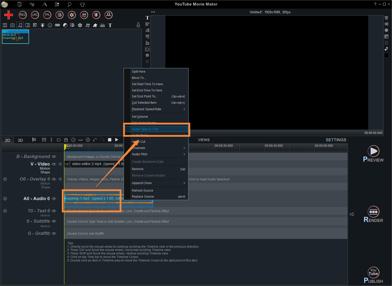Click the puzzle piece icon in media toolbar

click(95, 25)
